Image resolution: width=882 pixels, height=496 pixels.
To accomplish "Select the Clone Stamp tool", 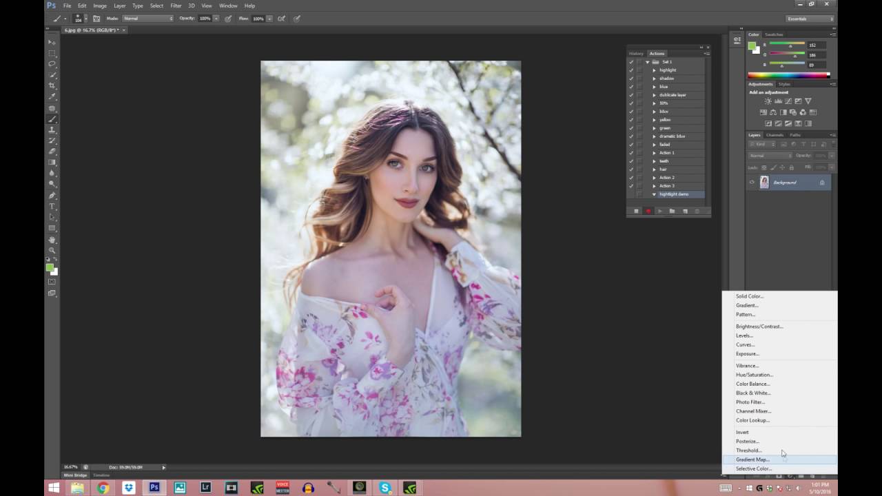I will pyautogui.click(x=52, y=130).
